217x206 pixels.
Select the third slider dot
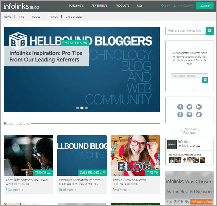(86, 108)
